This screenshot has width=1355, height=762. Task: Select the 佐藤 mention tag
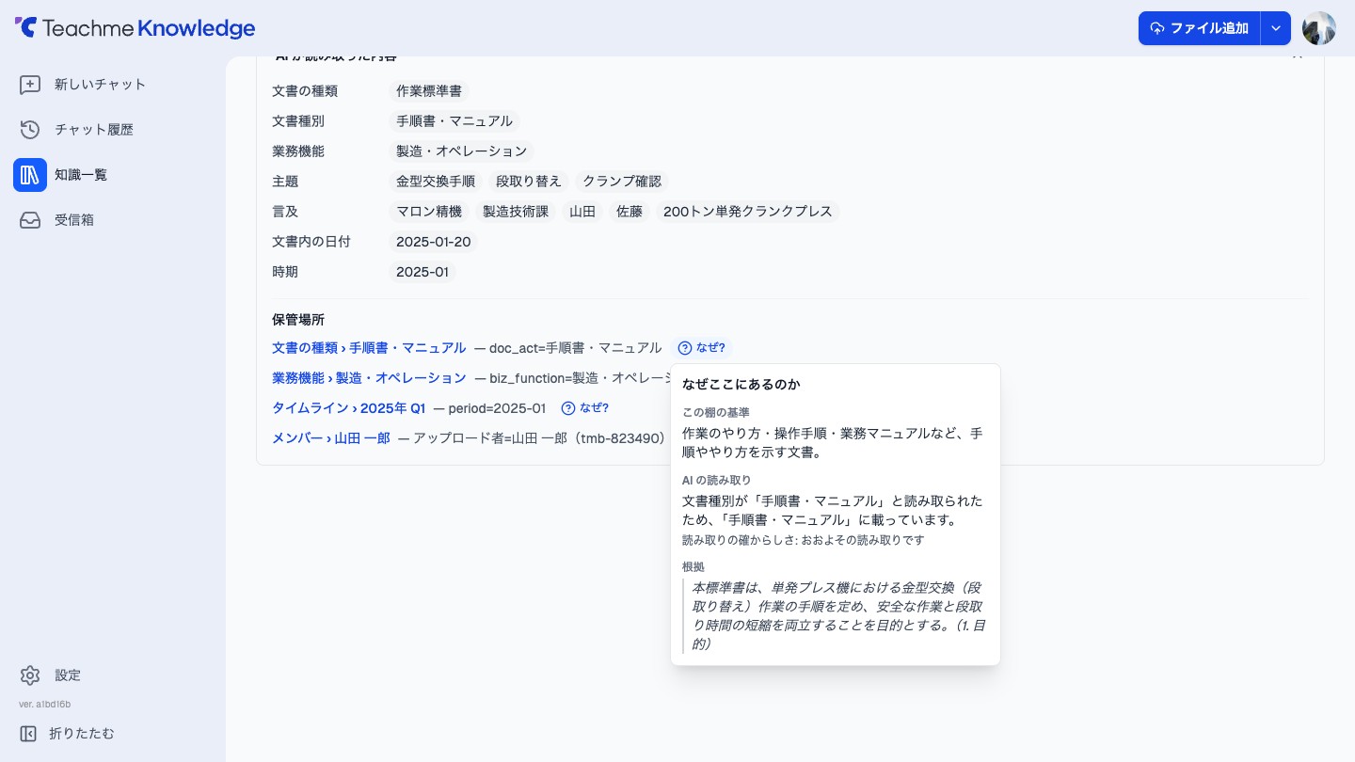(630, 212)
